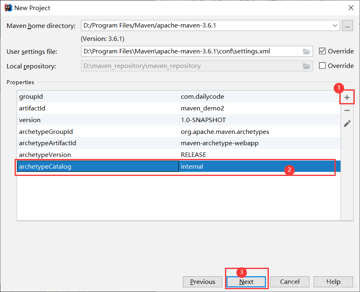Click the ellipsis browse button for Maven home
Screen dimensions: 360x292
(347, 25)
